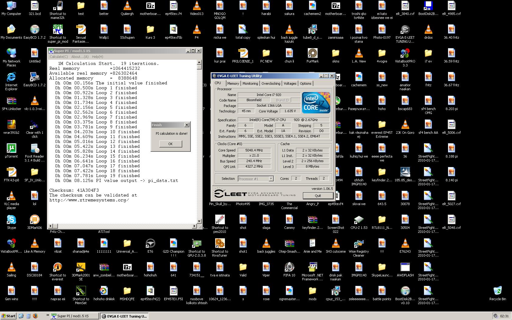Open the L.A. View desktop icon

pos(359,56)
